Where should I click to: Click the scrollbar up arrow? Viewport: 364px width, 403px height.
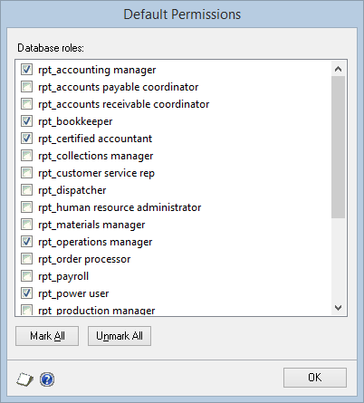coord(338,69)
